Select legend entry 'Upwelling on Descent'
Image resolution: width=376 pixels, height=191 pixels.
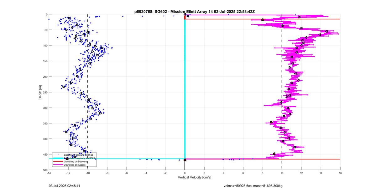(76, 161)
